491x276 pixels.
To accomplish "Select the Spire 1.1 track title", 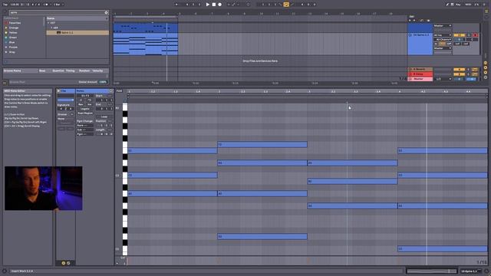I will 421,35.
